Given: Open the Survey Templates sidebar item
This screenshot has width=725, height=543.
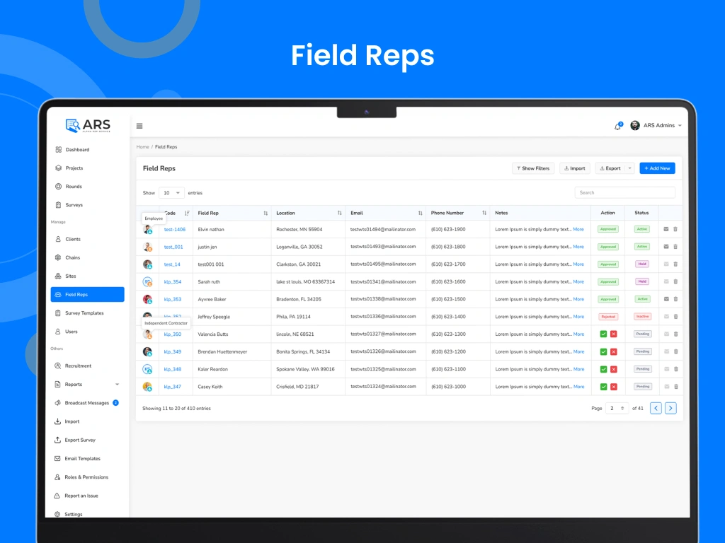Looking at the screenshot, I should click(84, 313).
